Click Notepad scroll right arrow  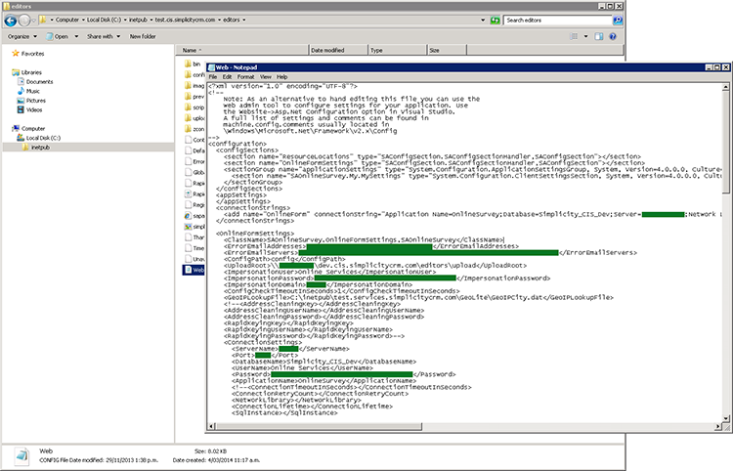(x=718, y=426)
